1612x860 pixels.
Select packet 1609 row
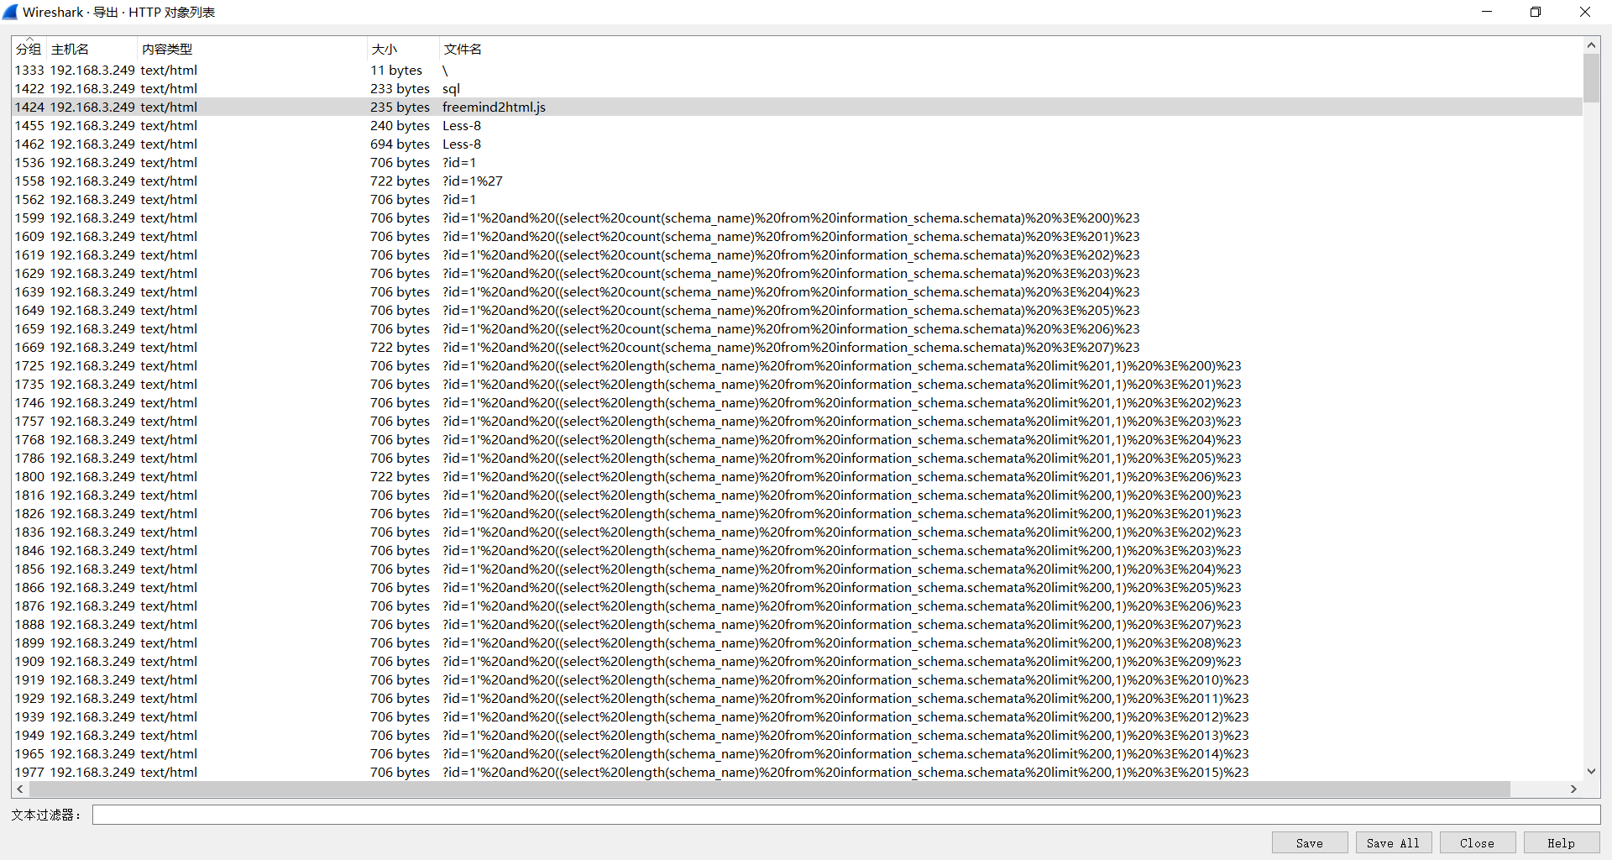[x=797, y=236]
